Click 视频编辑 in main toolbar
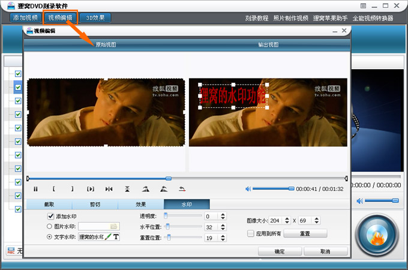This screenshot has width=408, height=270. pyautogui.click(x=60, y=17)
